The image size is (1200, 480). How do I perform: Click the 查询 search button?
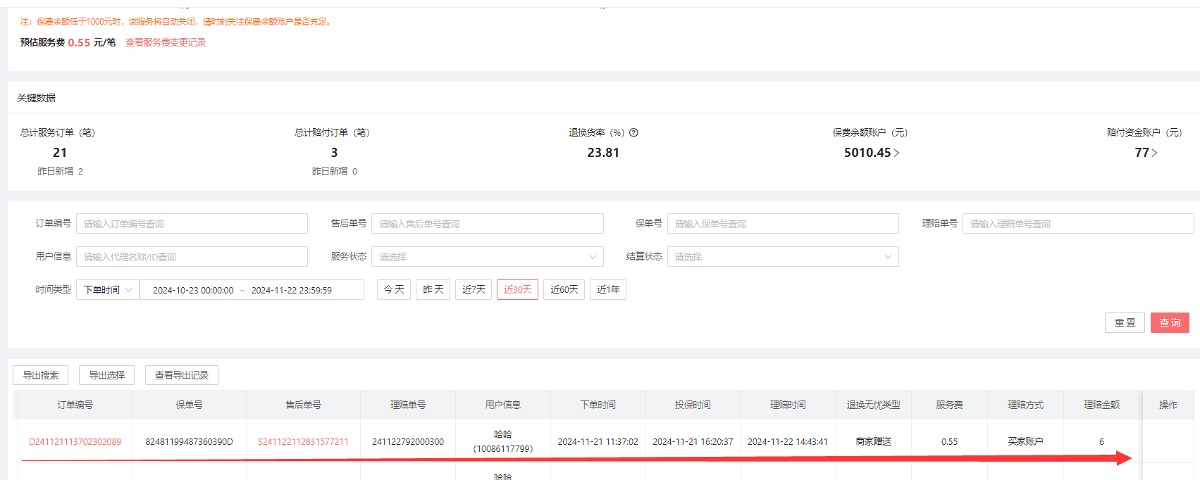[1170, 322]
